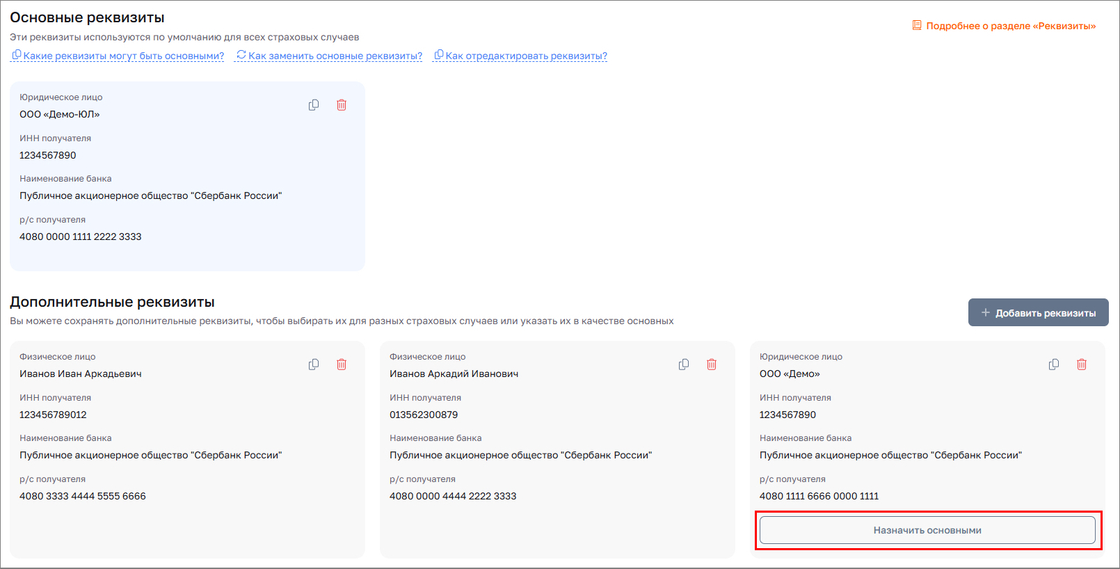1120x569 pixels.
Task: Delete Иванов Аркадий Иванович requisites card
Action: (712, 364)
